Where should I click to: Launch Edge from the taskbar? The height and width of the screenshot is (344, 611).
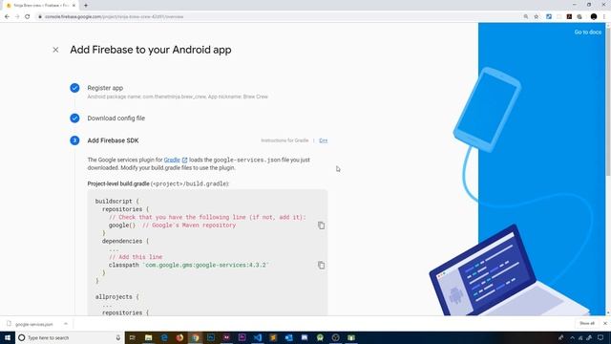click(x=164, y=337)
